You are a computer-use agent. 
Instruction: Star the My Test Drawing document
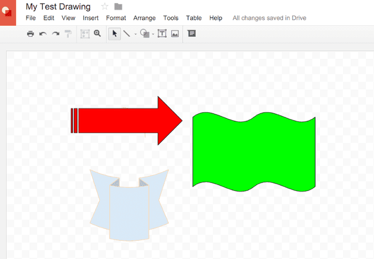[105, 6]
